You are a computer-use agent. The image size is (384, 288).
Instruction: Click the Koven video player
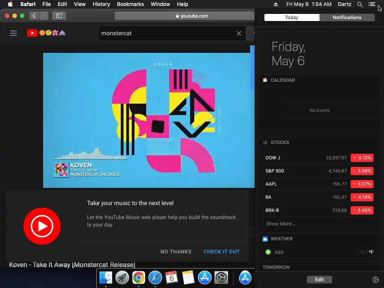coord(148,120)
